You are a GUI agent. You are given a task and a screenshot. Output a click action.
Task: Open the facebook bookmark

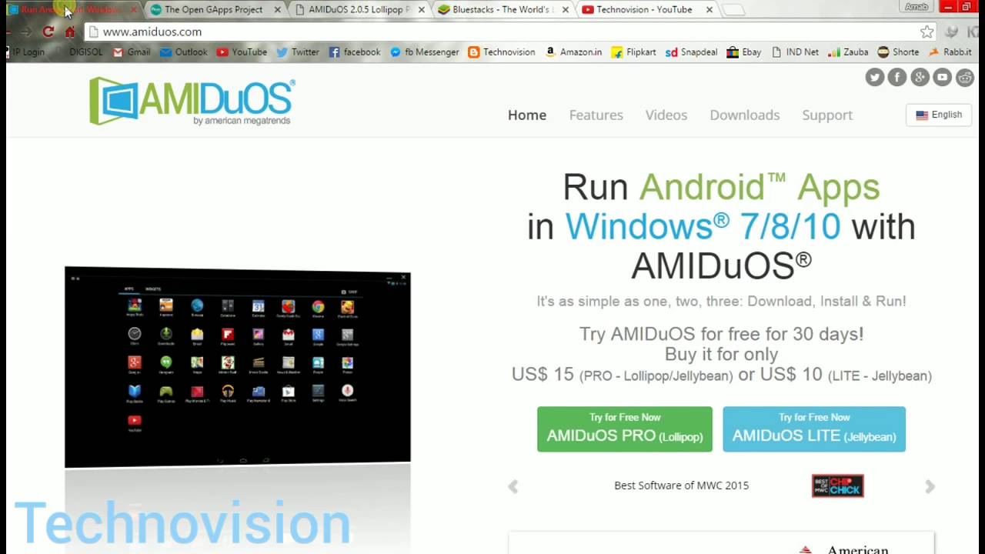[x=354, y=52]
